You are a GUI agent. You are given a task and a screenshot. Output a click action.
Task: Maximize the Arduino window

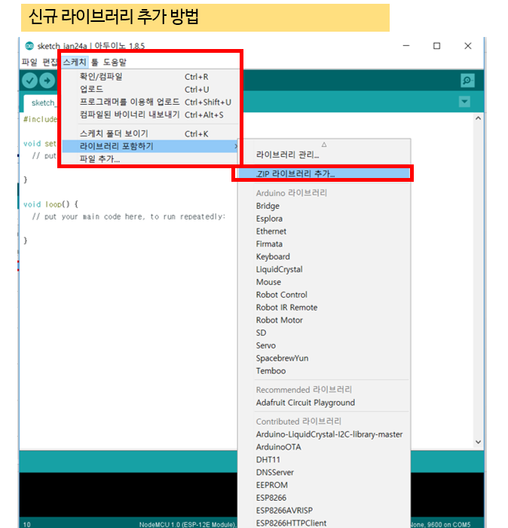(436, 46)
